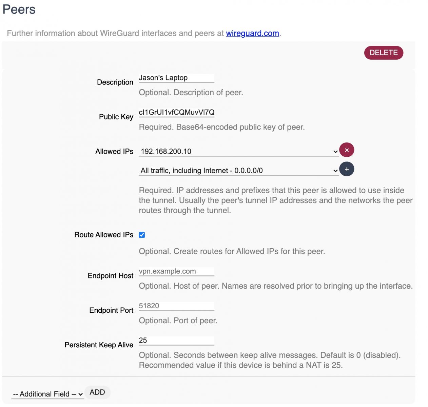Open the wireguard.com link
428x407 pixels.
(252, 33)
